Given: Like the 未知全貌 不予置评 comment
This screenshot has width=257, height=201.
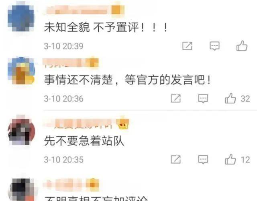Looking at the screenshot, I should [242, 46].
